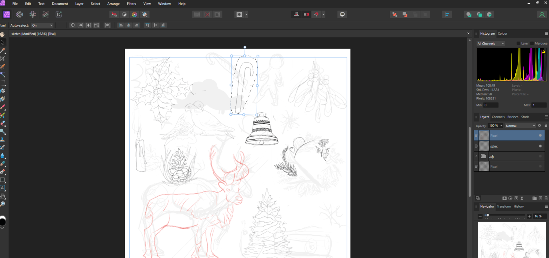549x258 pixels.
Task: Open the Normal blend mode dropdown
Action: pyautogui.click(x=520, y=126)
